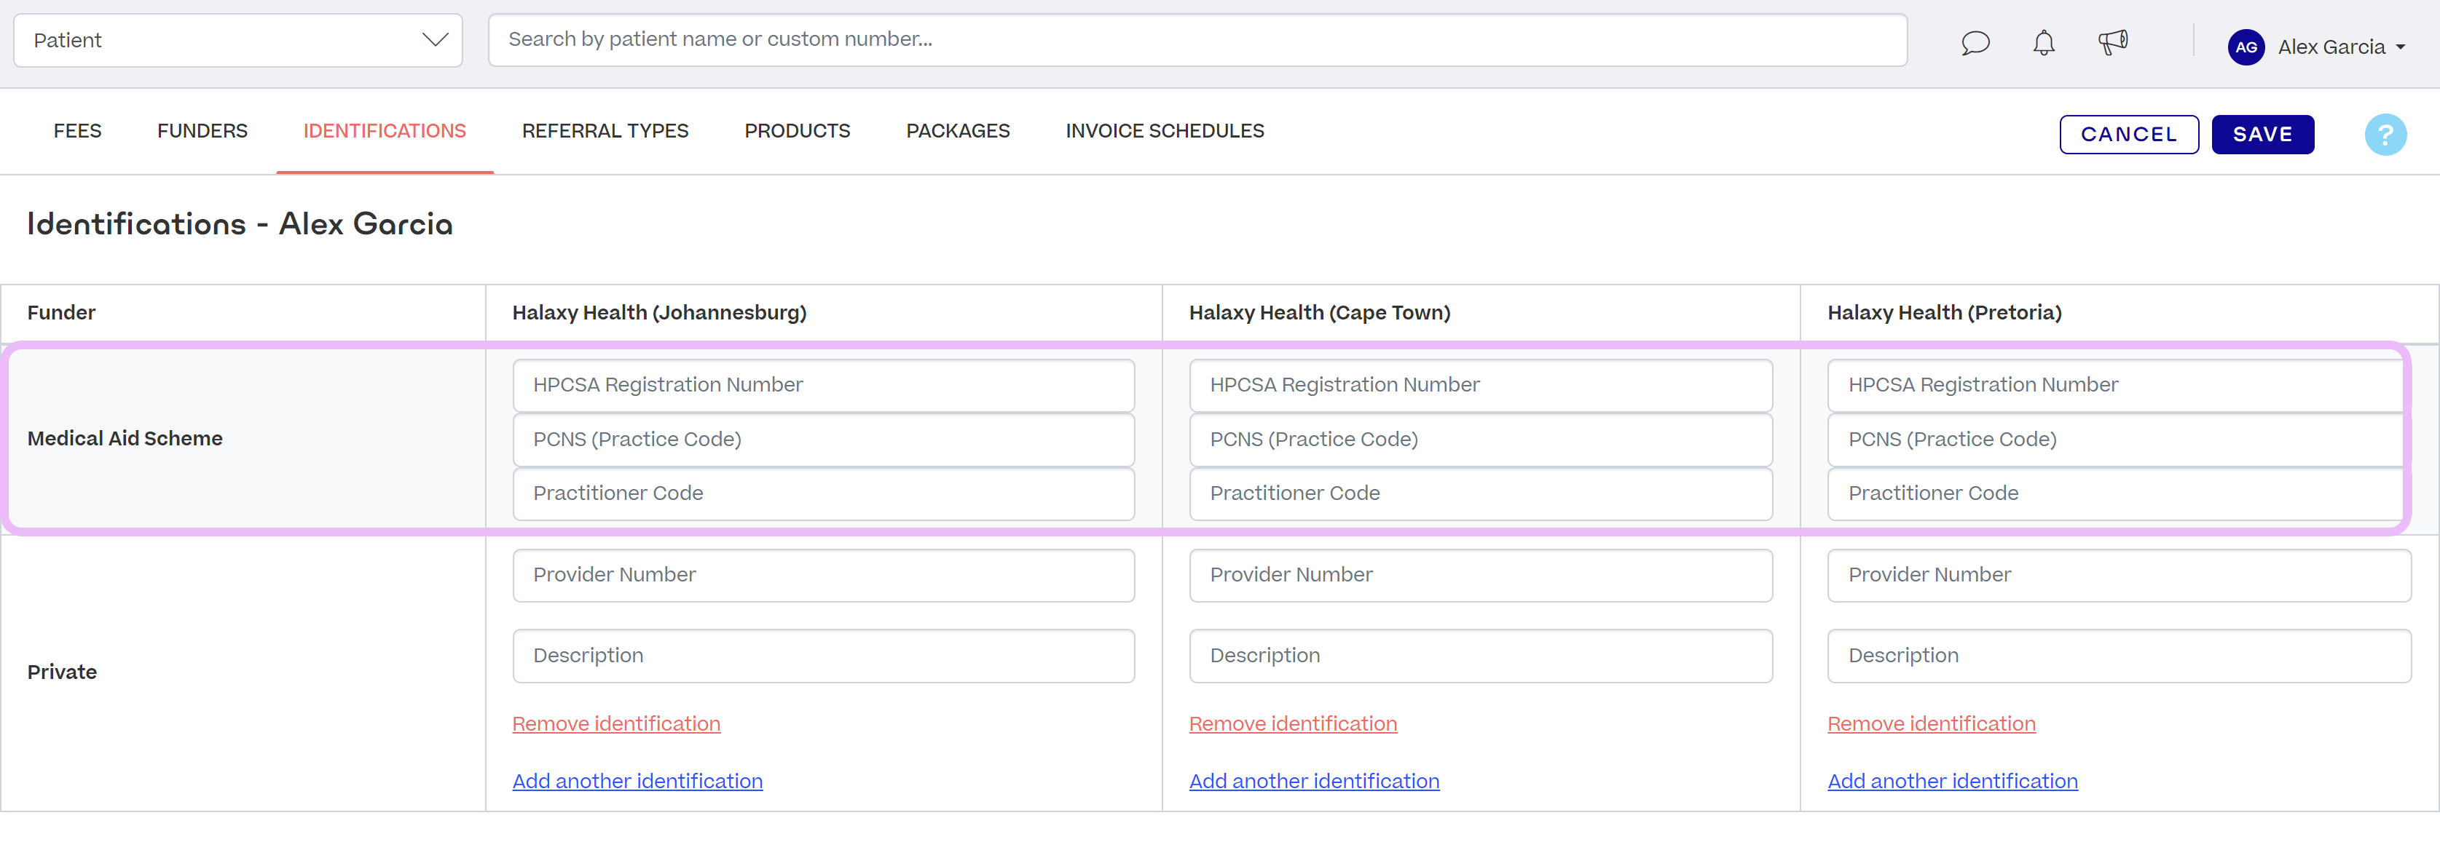Click Remove identification under Cape Town
The image size is (2440, 850).
pos(1293,724)
